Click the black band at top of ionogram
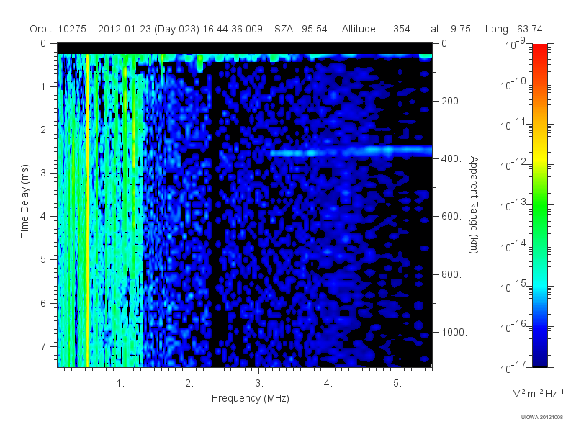Screen dimensions: 576x432 click(x=245, y=48)
